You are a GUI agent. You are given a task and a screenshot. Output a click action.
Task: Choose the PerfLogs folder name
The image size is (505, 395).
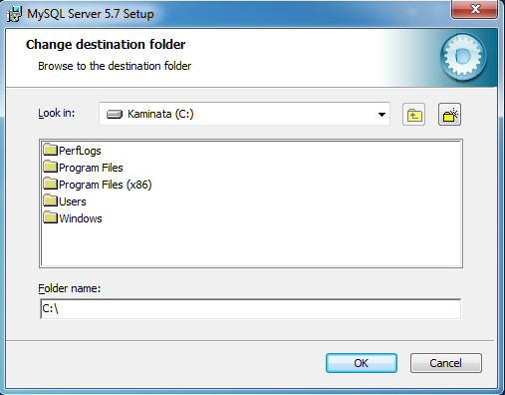[x=80, y=151]
